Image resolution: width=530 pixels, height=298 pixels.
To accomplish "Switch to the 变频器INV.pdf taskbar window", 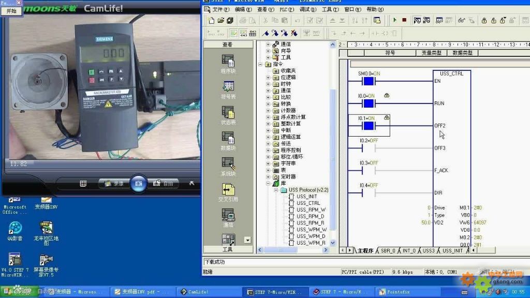I will point(142,292).
